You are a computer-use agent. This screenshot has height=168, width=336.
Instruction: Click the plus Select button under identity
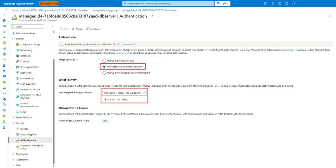122,99
